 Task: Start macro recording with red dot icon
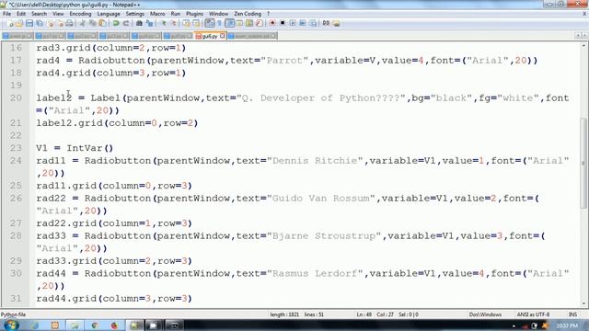(272, 23)
